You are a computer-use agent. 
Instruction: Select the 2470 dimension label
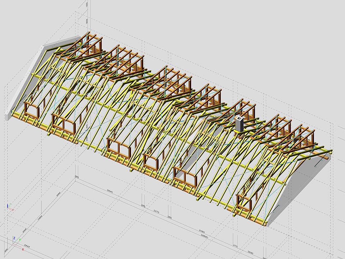(156, 211)
